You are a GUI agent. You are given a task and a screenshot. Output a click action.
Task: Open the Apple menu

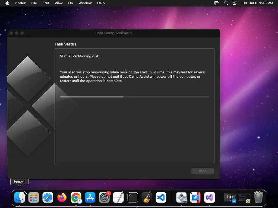point(7,3)
